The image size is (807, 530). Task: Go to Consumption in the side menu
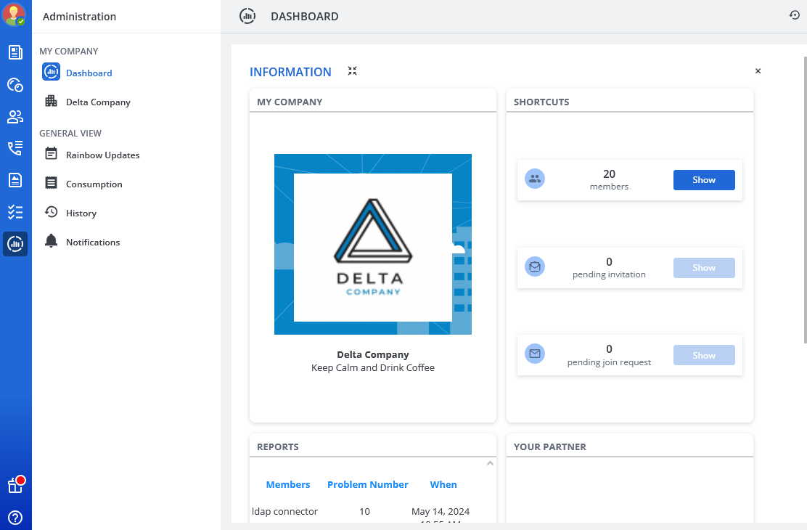pyautogui.click(x=94, y=184)
